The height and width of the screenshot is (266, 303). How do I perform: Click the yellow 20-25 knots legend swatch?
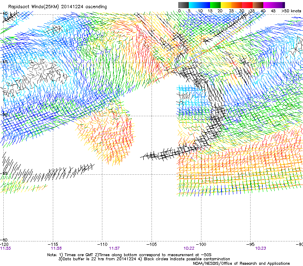point(226,5)
